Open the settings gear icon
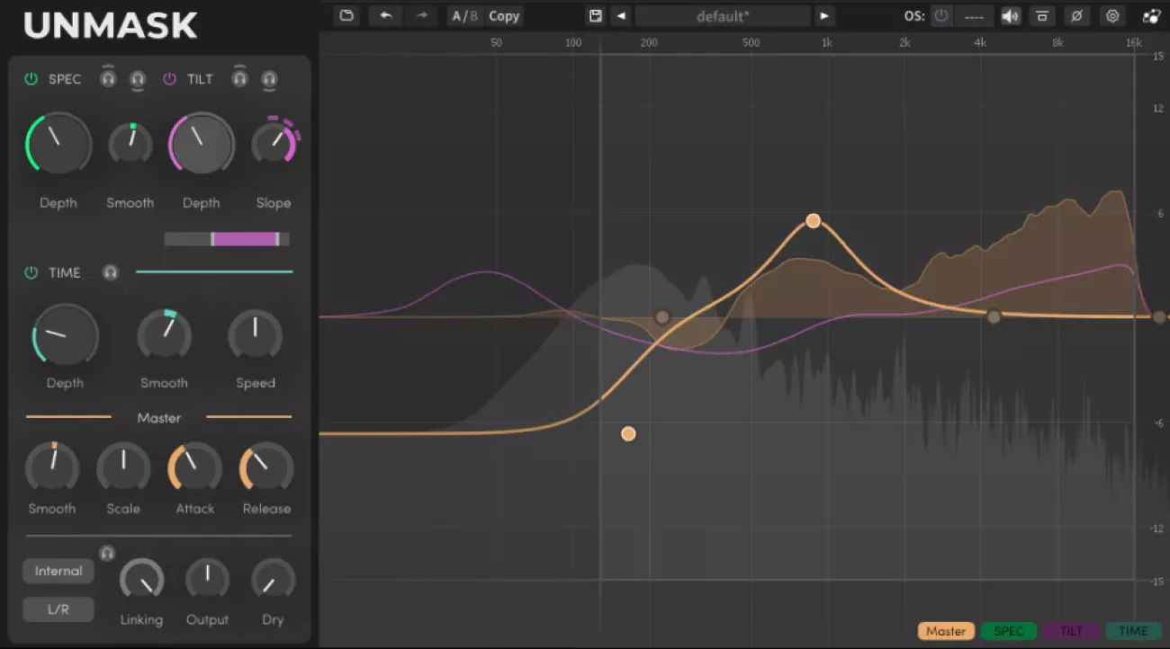The width and height of the screenshot is (1170, 649). click(x=1112, y=15)
